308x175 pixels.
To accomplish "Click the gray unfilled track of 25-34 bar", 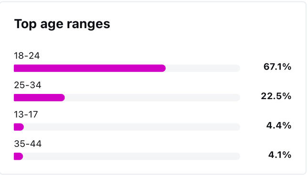I will click(152, 97).
